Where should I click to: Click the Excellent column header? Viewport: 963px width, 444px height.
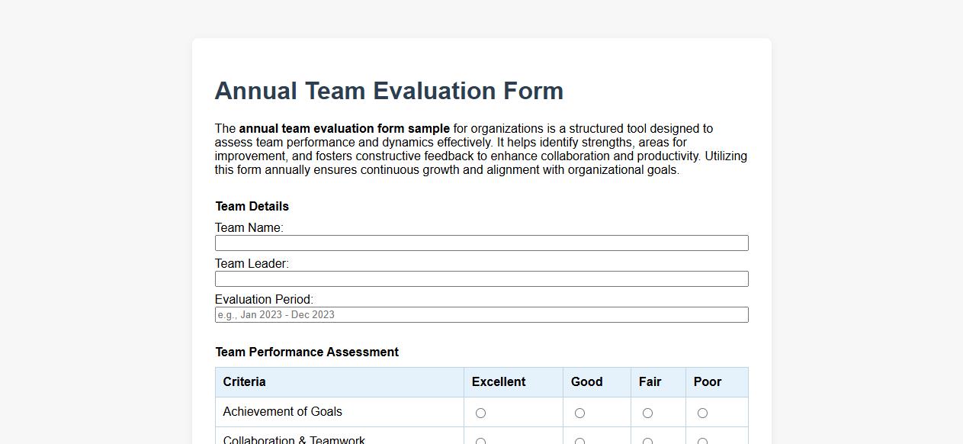pyautogui.click(x=498, y=381)
